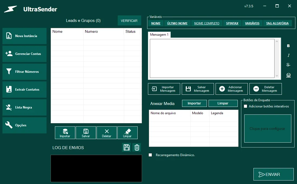Click inside the message text area

212,58
